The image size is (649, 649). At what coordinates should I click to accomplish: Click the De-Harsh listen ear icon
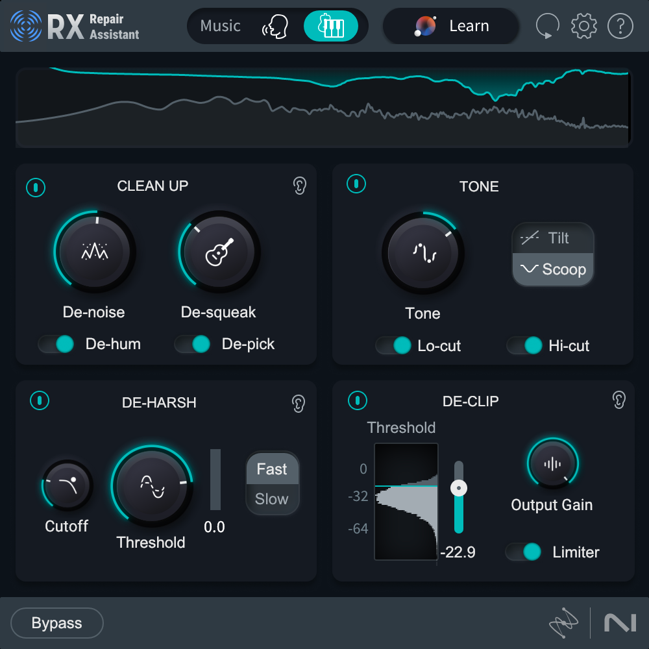coord(299,401)
